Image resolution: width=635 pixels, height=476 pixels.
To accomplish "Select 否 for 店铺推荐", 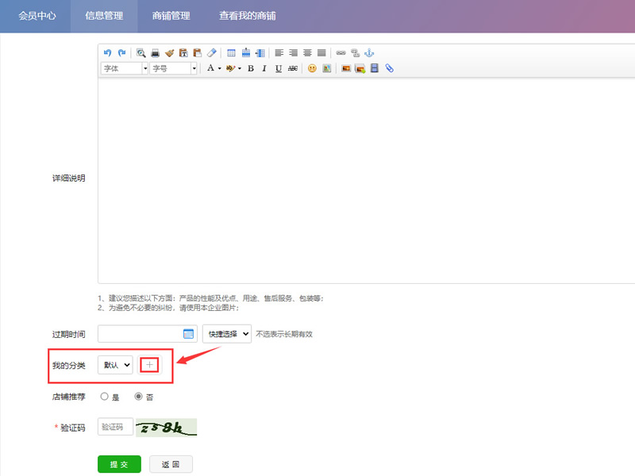I will (x=138, y=396).
